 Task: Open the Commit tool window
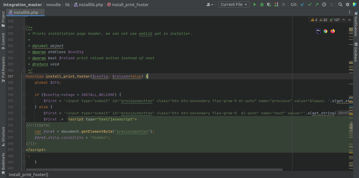pyautogui.click(x=3, y=41)
